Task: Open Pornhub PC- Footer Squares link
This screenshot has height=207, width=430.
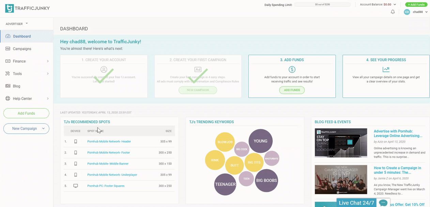Action: (x=106, y=186)
